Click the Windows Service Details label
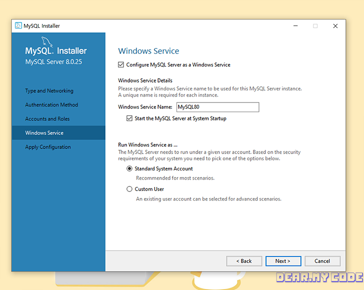This screenshot has width=364, height=290. pyautogui.click(x=145, y=80)
